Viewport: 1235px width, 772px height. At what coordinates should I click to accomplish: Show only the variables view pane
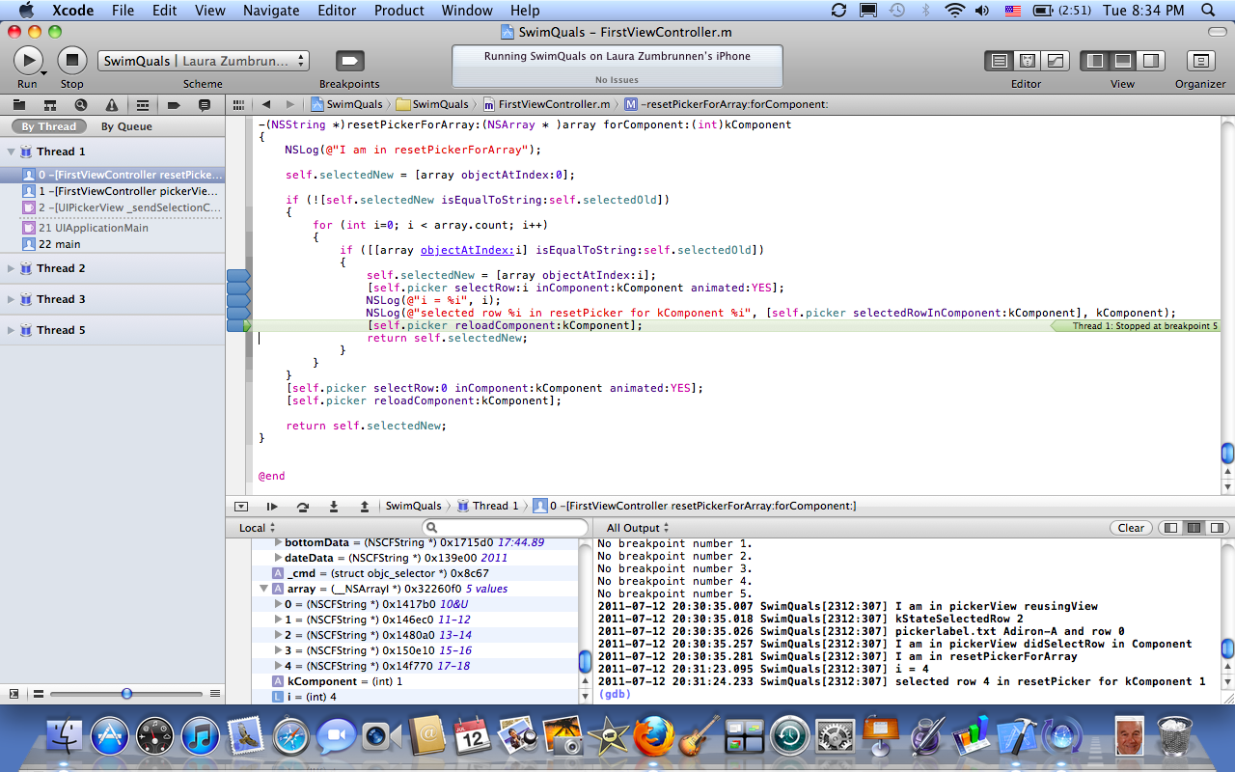point(1170,528)
